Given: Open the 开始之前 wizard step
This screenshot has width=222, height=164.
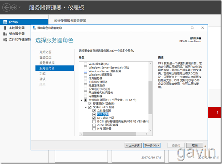Looking at the screenshot, I should (45, 52).
